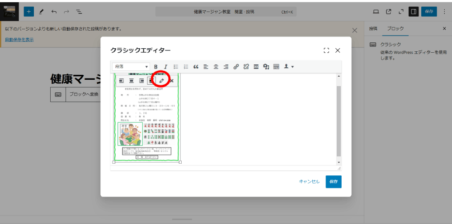Remove the link with unlink icon
452x224 pixels.
246,67
